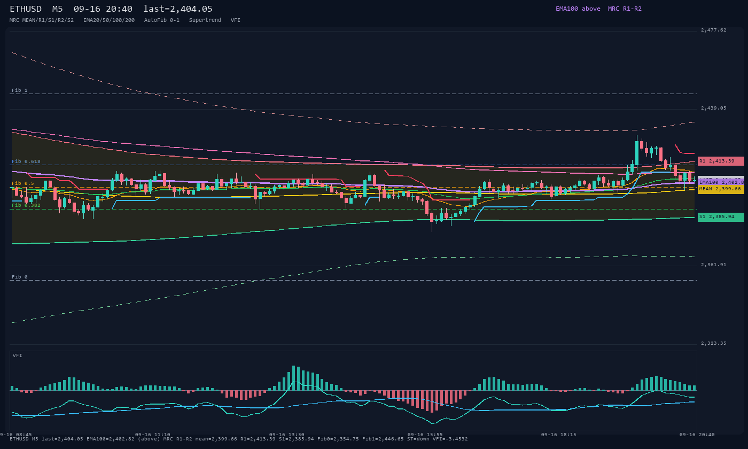Click the EMA100 price tag
The height and width of the screenshot is (449, 748).
(x=721, y=182)
